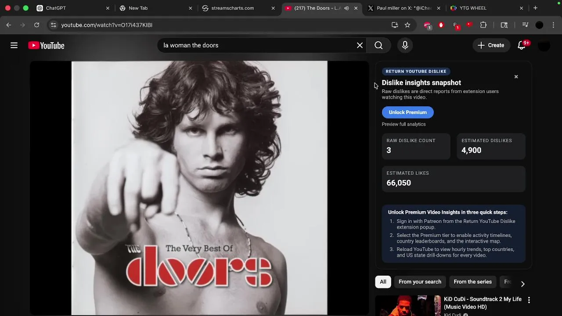Close the ChatGPT tab

click(108, 8)
